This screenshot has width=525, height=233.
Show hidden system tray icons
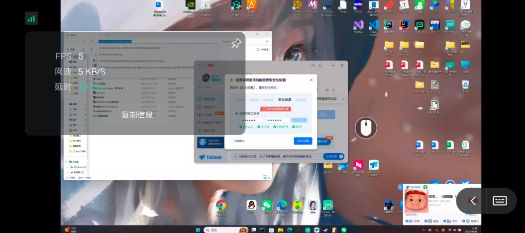(424, 230)
